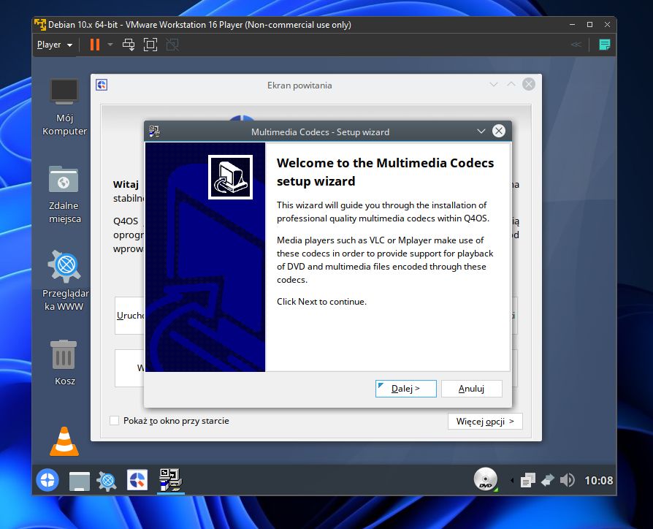Minimize the Multimedia Codecs wizard with the chevron
Viewport: 653px width, 529px height.
pos(481,132)
